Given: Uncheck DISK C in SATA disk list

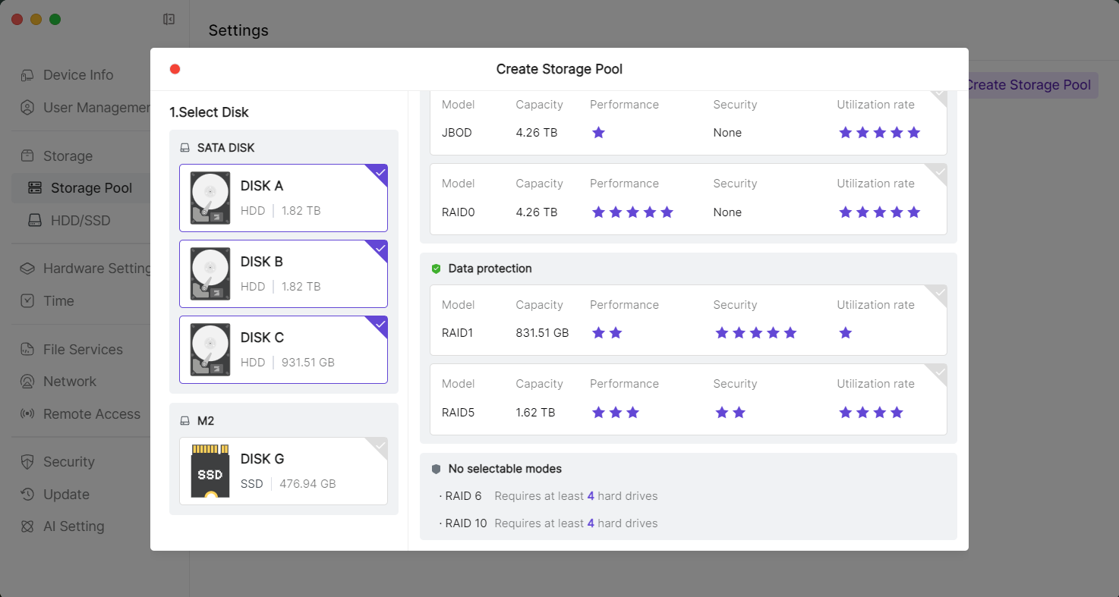Looking at the screenshot, I should point(380,324).
